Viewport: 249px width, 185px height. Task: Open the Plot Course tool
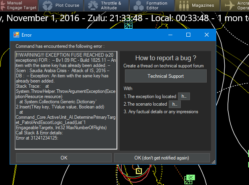click(x=61, y=6)
